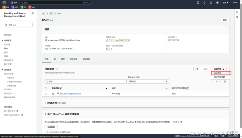Image resolution: width=242 pixels, height=138 pixels.
Task: Open the 了解更多 link
Action: [x=177, y=122]
